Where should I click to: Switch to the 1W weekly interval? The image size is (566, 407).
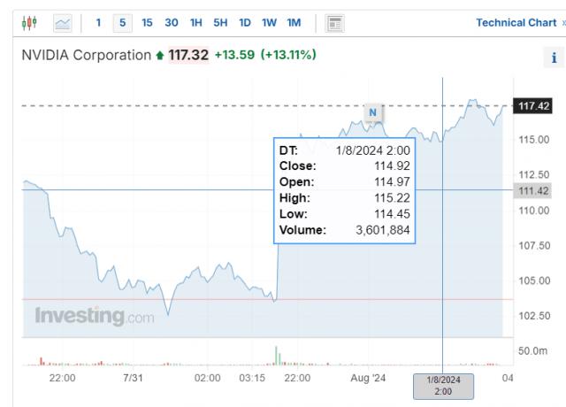[269, 22]
